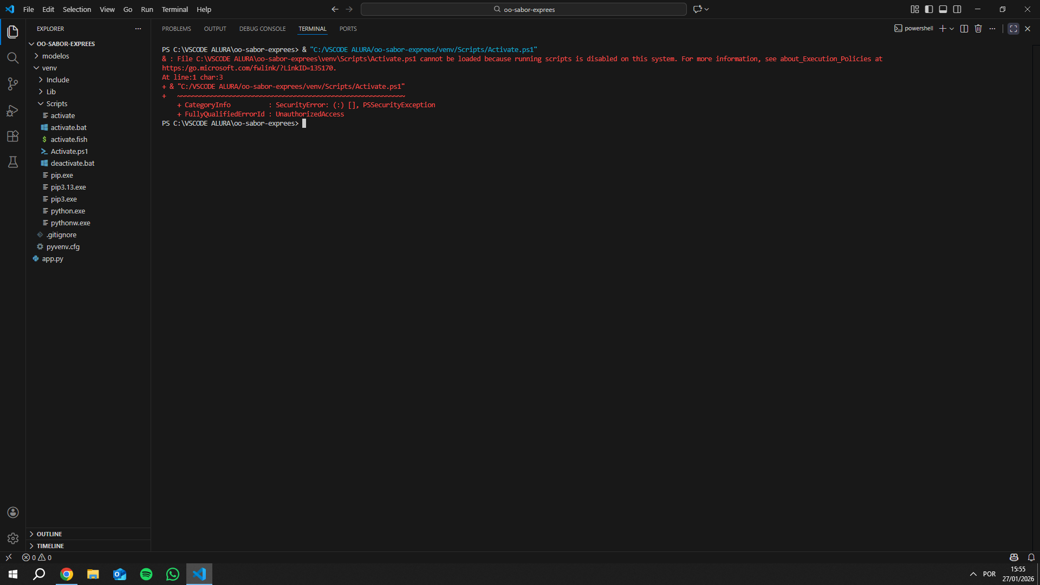Open the Manage gear menu
The height and width of the screenshot is (585, 1040).
tap(13, 538)
